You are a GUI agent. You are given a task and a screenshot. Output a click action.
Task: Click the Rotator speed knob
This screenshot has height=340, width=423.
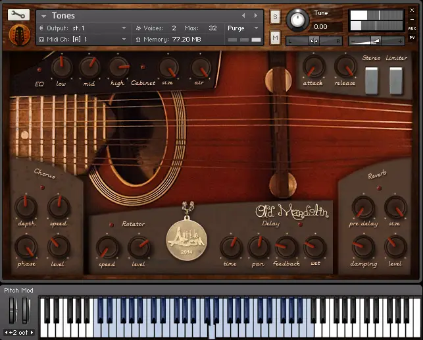tap(107, 248)
